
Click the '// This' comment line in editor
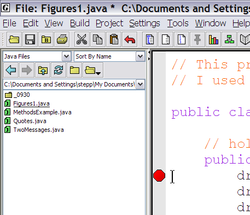point(211,65)
